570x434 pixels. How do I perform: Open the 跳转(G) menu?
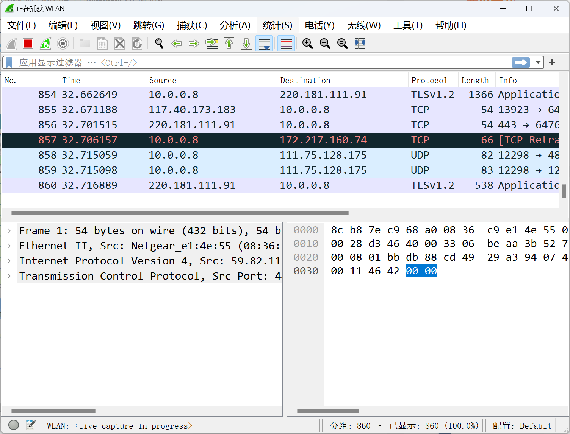coord(149,25)
